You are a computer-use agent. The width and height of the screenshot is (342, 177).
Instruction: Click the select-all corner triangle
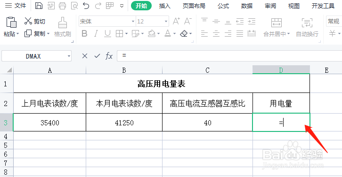click(9, 70)
